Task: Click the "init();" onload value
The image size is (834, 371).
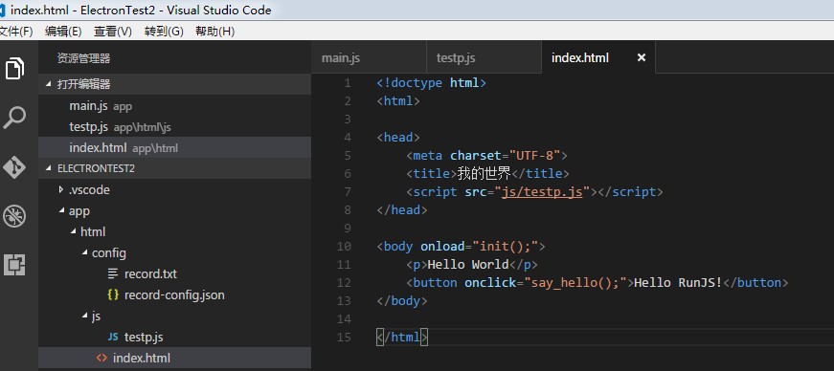Action: (506, 247)
